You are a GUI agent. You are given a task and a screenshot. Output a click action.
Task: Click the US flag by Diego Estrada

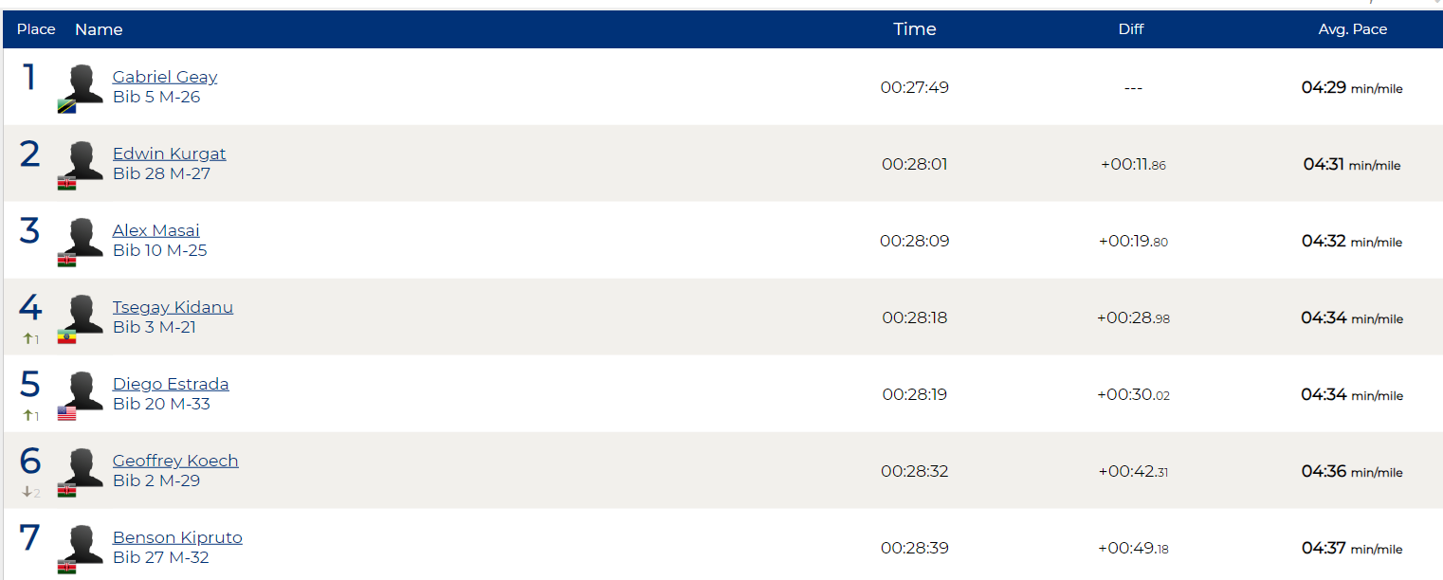click(66, 413)
